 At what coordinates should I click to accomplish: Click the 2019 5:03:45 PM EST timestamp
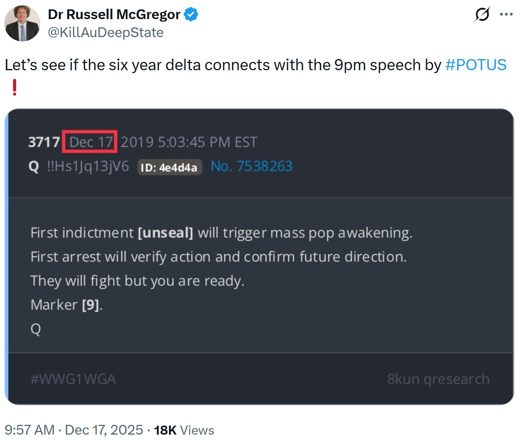pos(189,142)
